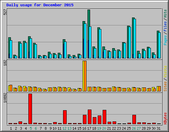The width and height of the screenshot is (169, 132).
Task: Select the green hits bar for day 19
Action: tap(98, 42)
